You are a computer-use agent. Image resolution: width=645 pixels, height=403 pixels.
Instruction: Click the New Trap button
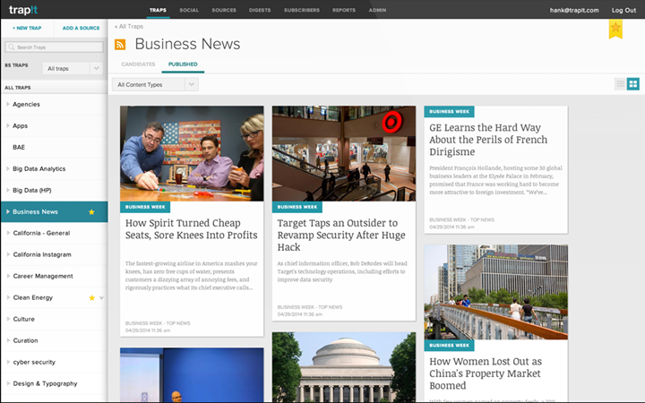click(x=26, y=28)
